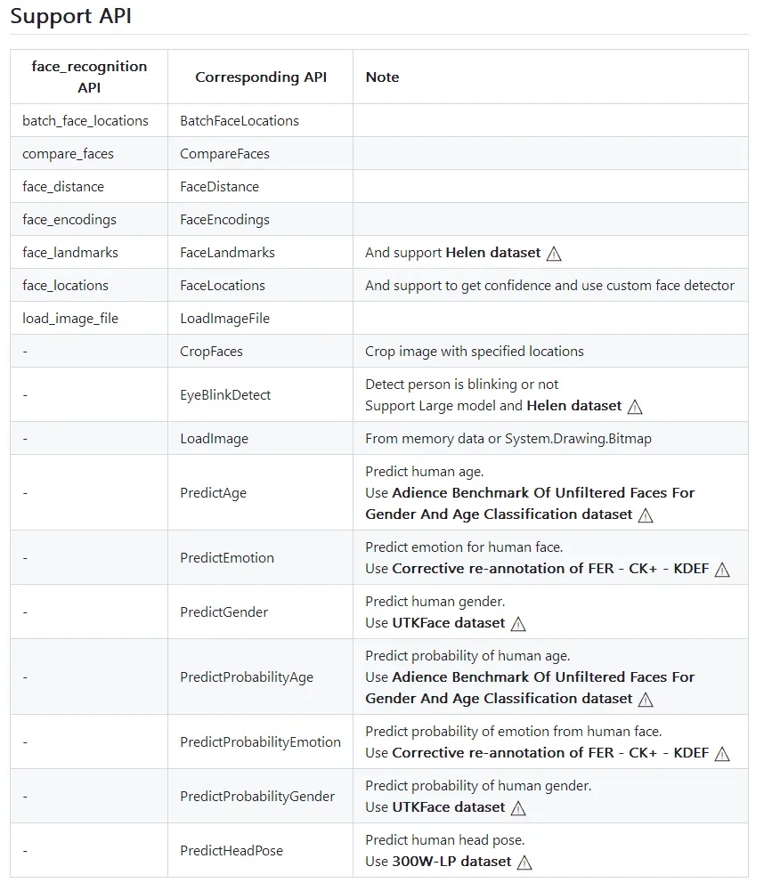Open UTKFace dataset link in PredictProbabilityGender row
The image size is (764, 891).
click(448, 807)
